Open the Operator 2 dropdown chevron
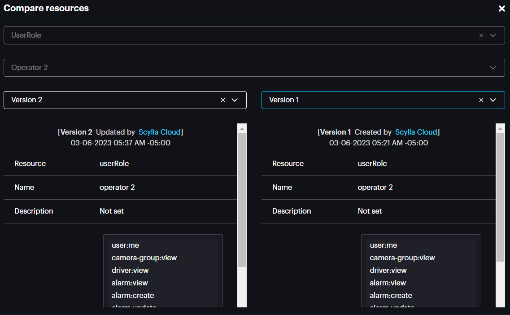The width and height of the screenshot is (510, 315). 493,68
